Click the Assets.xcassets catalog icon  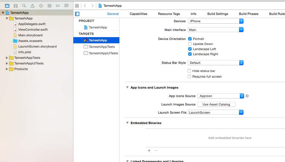pos(15,41)
